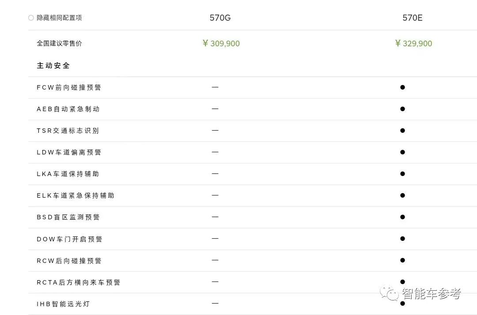477x315 pixels.
Task: Click the 智能车参考 watermark text
Action: tap(432, 293)
